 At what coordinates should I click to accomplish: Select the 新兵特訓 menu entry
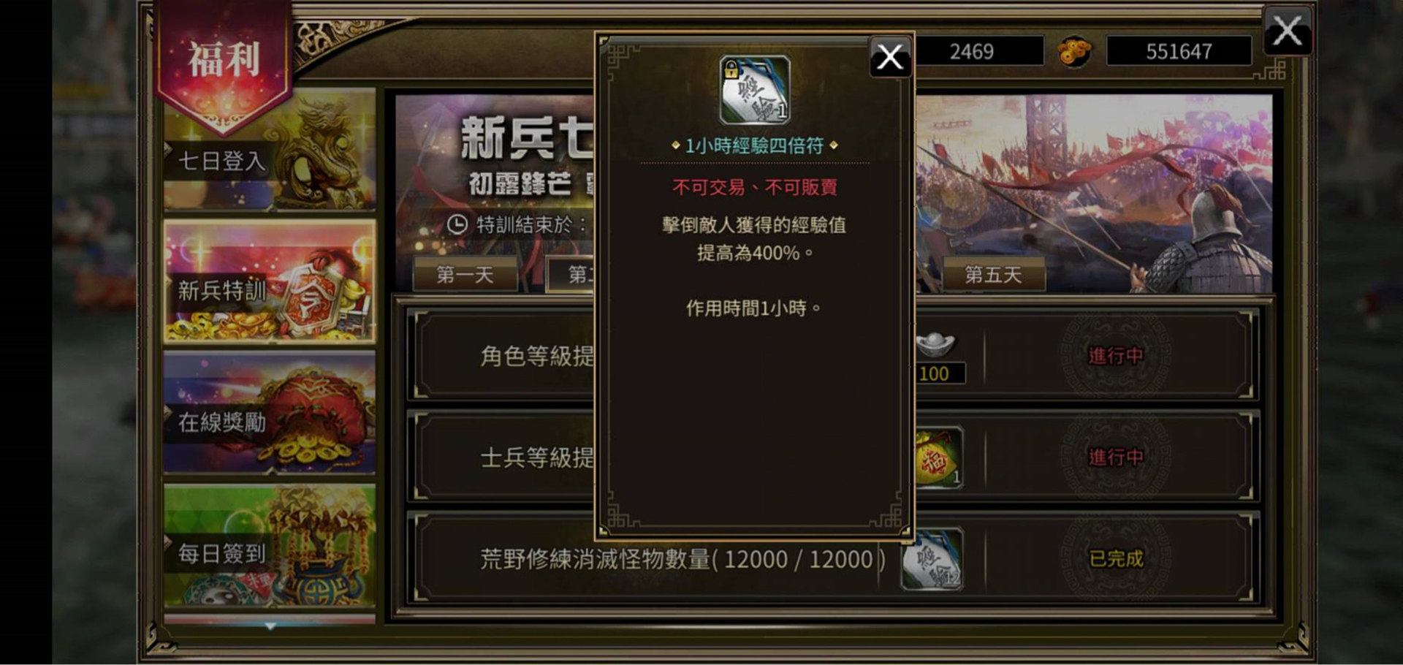click(x=270, y=282)
